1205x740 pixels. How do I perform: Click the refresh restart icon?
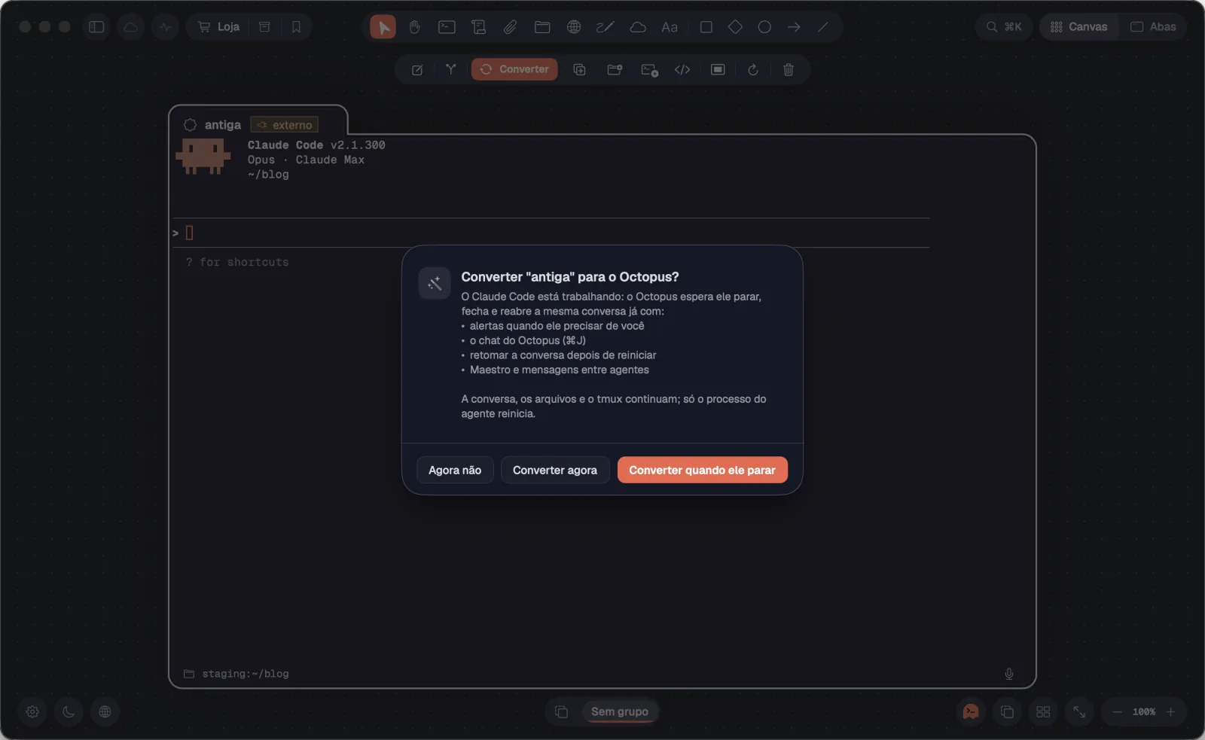(x=752, y=69)
